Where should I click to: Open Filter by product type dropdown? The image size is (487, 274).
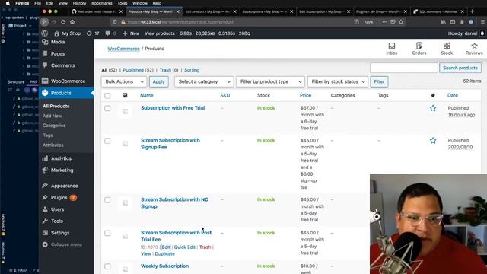click(x=271, y=81)
